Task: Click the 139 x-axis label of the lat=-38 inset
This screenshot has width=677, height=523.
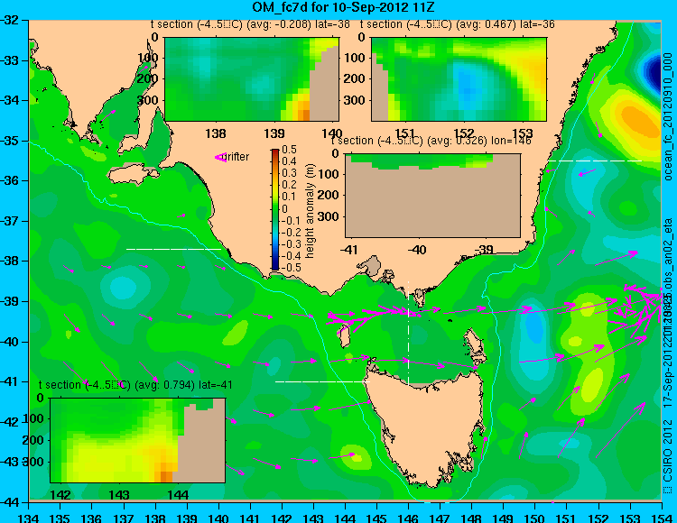Action: click(x=274, y=133)
